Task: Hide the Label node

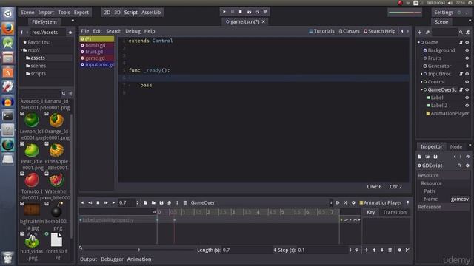Action: 467,98
